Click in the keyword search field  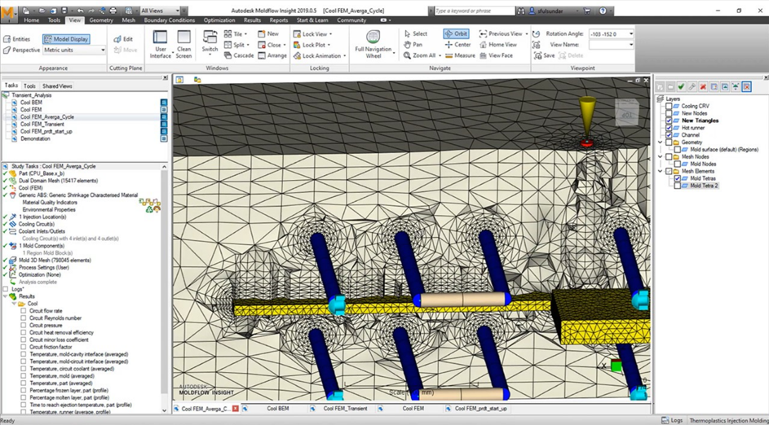coord(474,11)
